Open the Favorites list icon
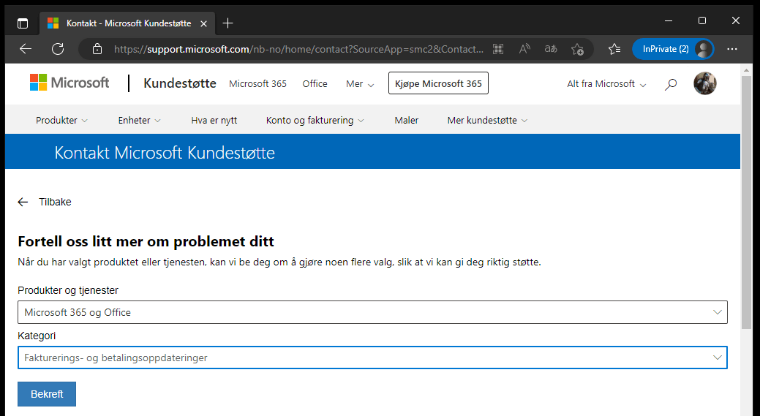 coord(614,49)
